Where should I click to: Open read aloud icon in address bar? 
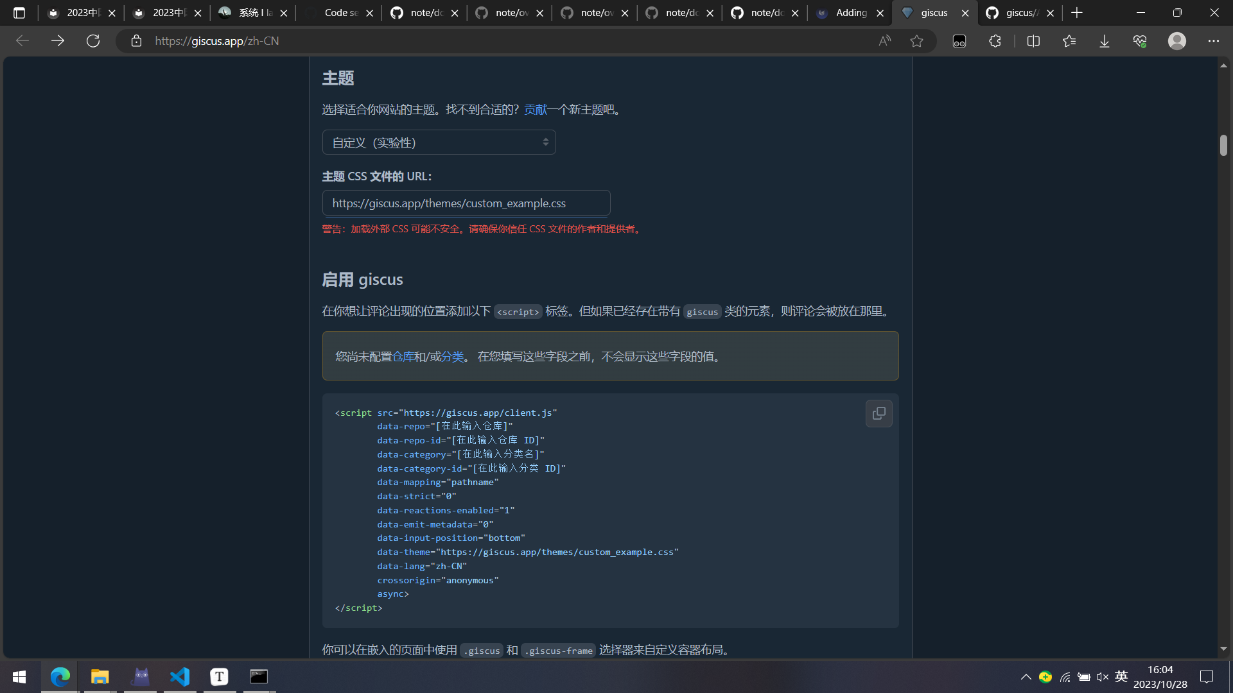pyautogui.click(x=885, y=41)
